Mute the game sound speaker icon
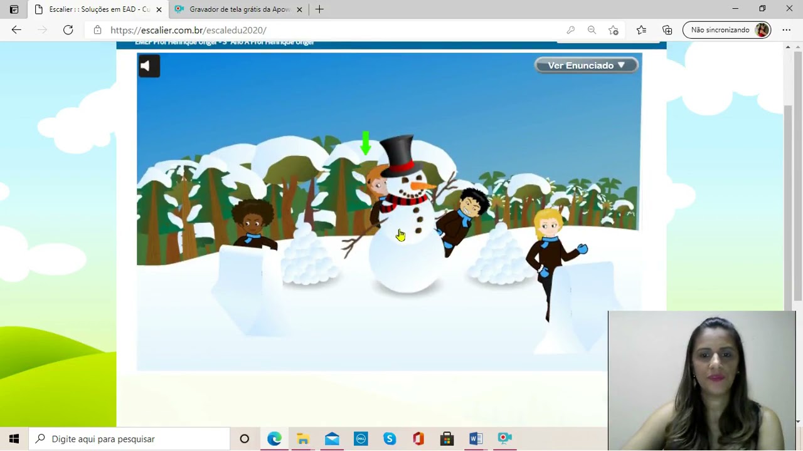The height and width of the screenshot is (451, 803). 149,66
